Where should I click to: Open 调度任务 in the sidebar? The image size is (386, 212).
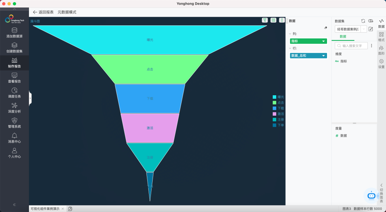tap(14, 93)
